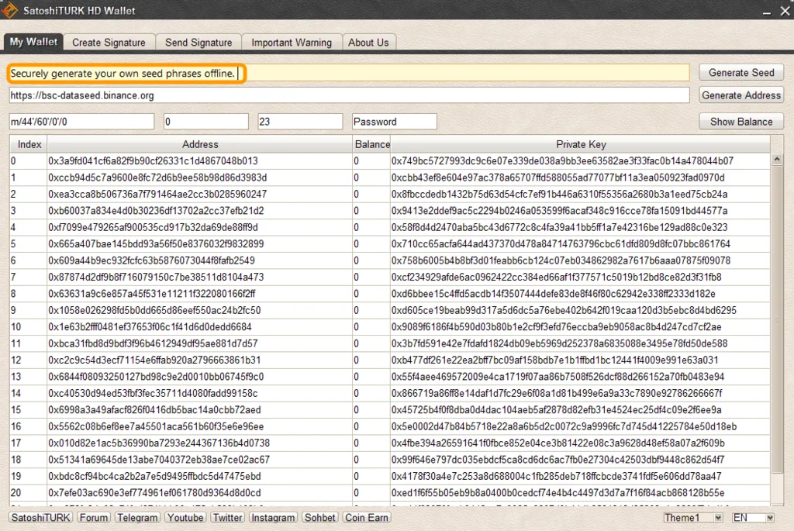Open the Youtube link
Image resolution: width=794 pixels, height=531 pixels.
pyautogui.click(x=185, y=517)
